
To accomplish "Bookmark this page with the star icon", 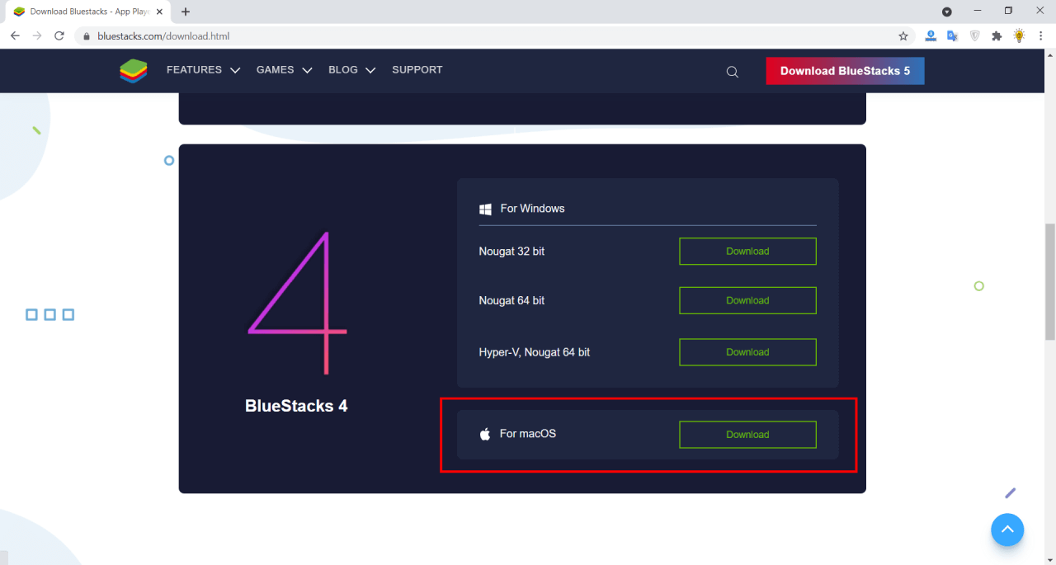I will (903, 36).
